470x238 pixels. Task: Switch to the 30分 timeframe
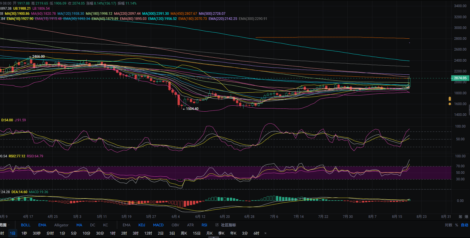tap(100, 233)
